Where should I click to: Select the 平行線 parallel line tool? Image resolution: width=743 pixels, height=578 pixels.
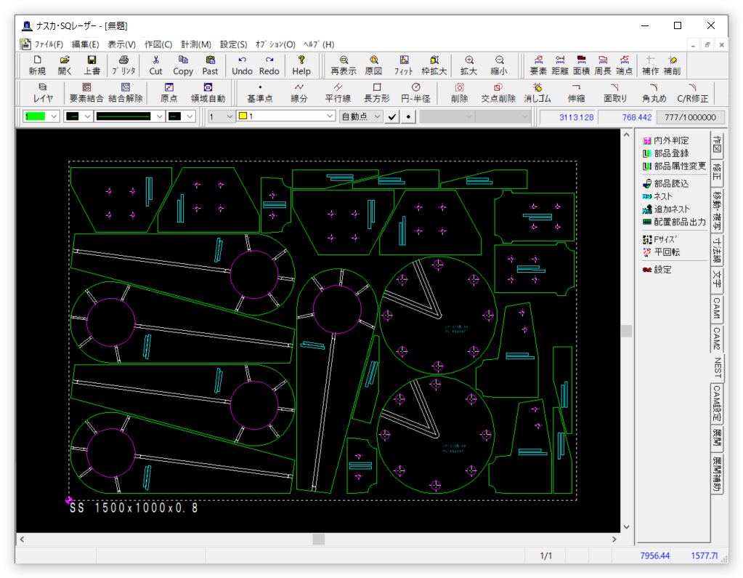pos(338,92)
